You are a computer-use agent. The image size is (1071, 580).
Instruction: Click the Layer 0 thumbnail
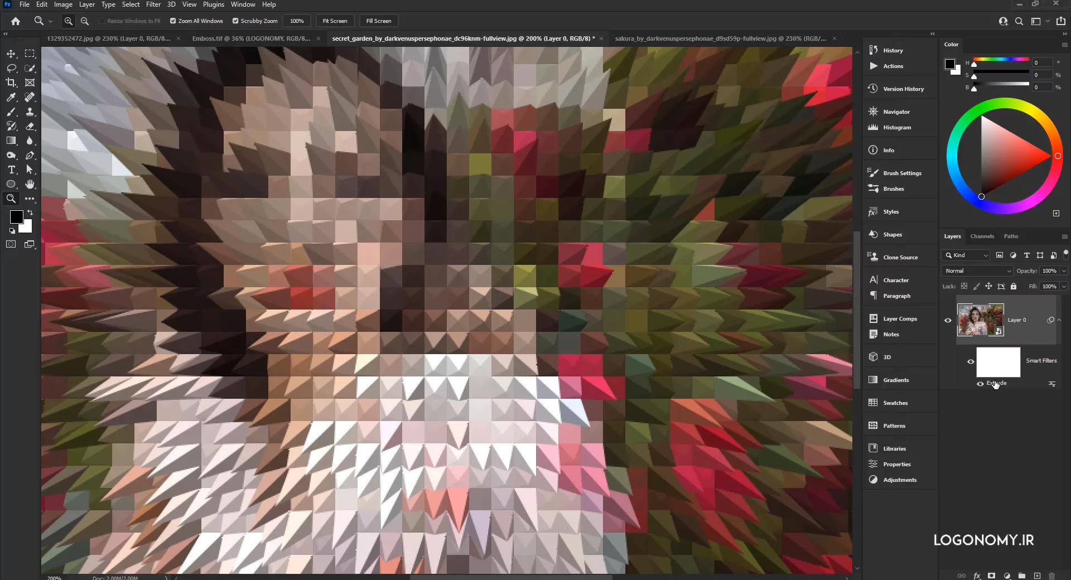pyautogui.click(x=980, y=320)
